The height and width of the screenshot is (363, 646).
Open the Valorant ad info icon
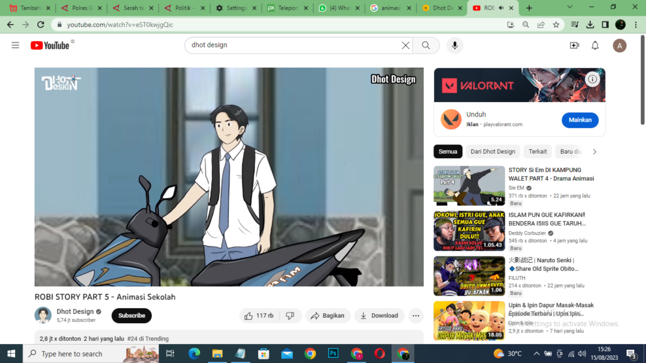(592, 79)
